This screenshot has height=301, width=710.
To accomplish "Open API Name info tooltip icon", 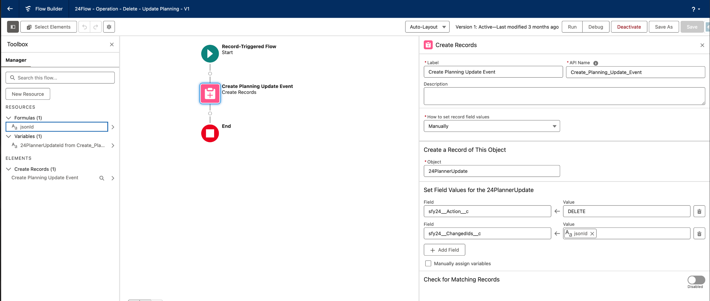I will click(596, 63).
